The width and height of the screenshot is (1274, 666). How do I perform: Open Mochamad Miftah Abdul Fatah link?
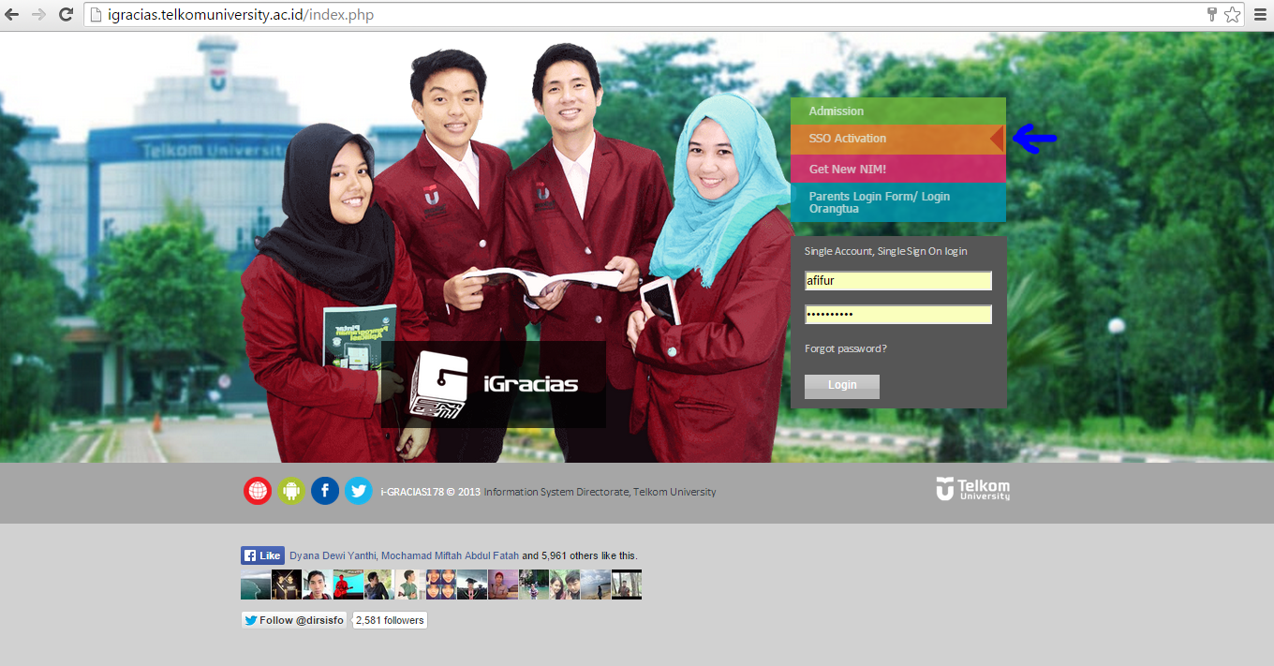coord(450,555)
